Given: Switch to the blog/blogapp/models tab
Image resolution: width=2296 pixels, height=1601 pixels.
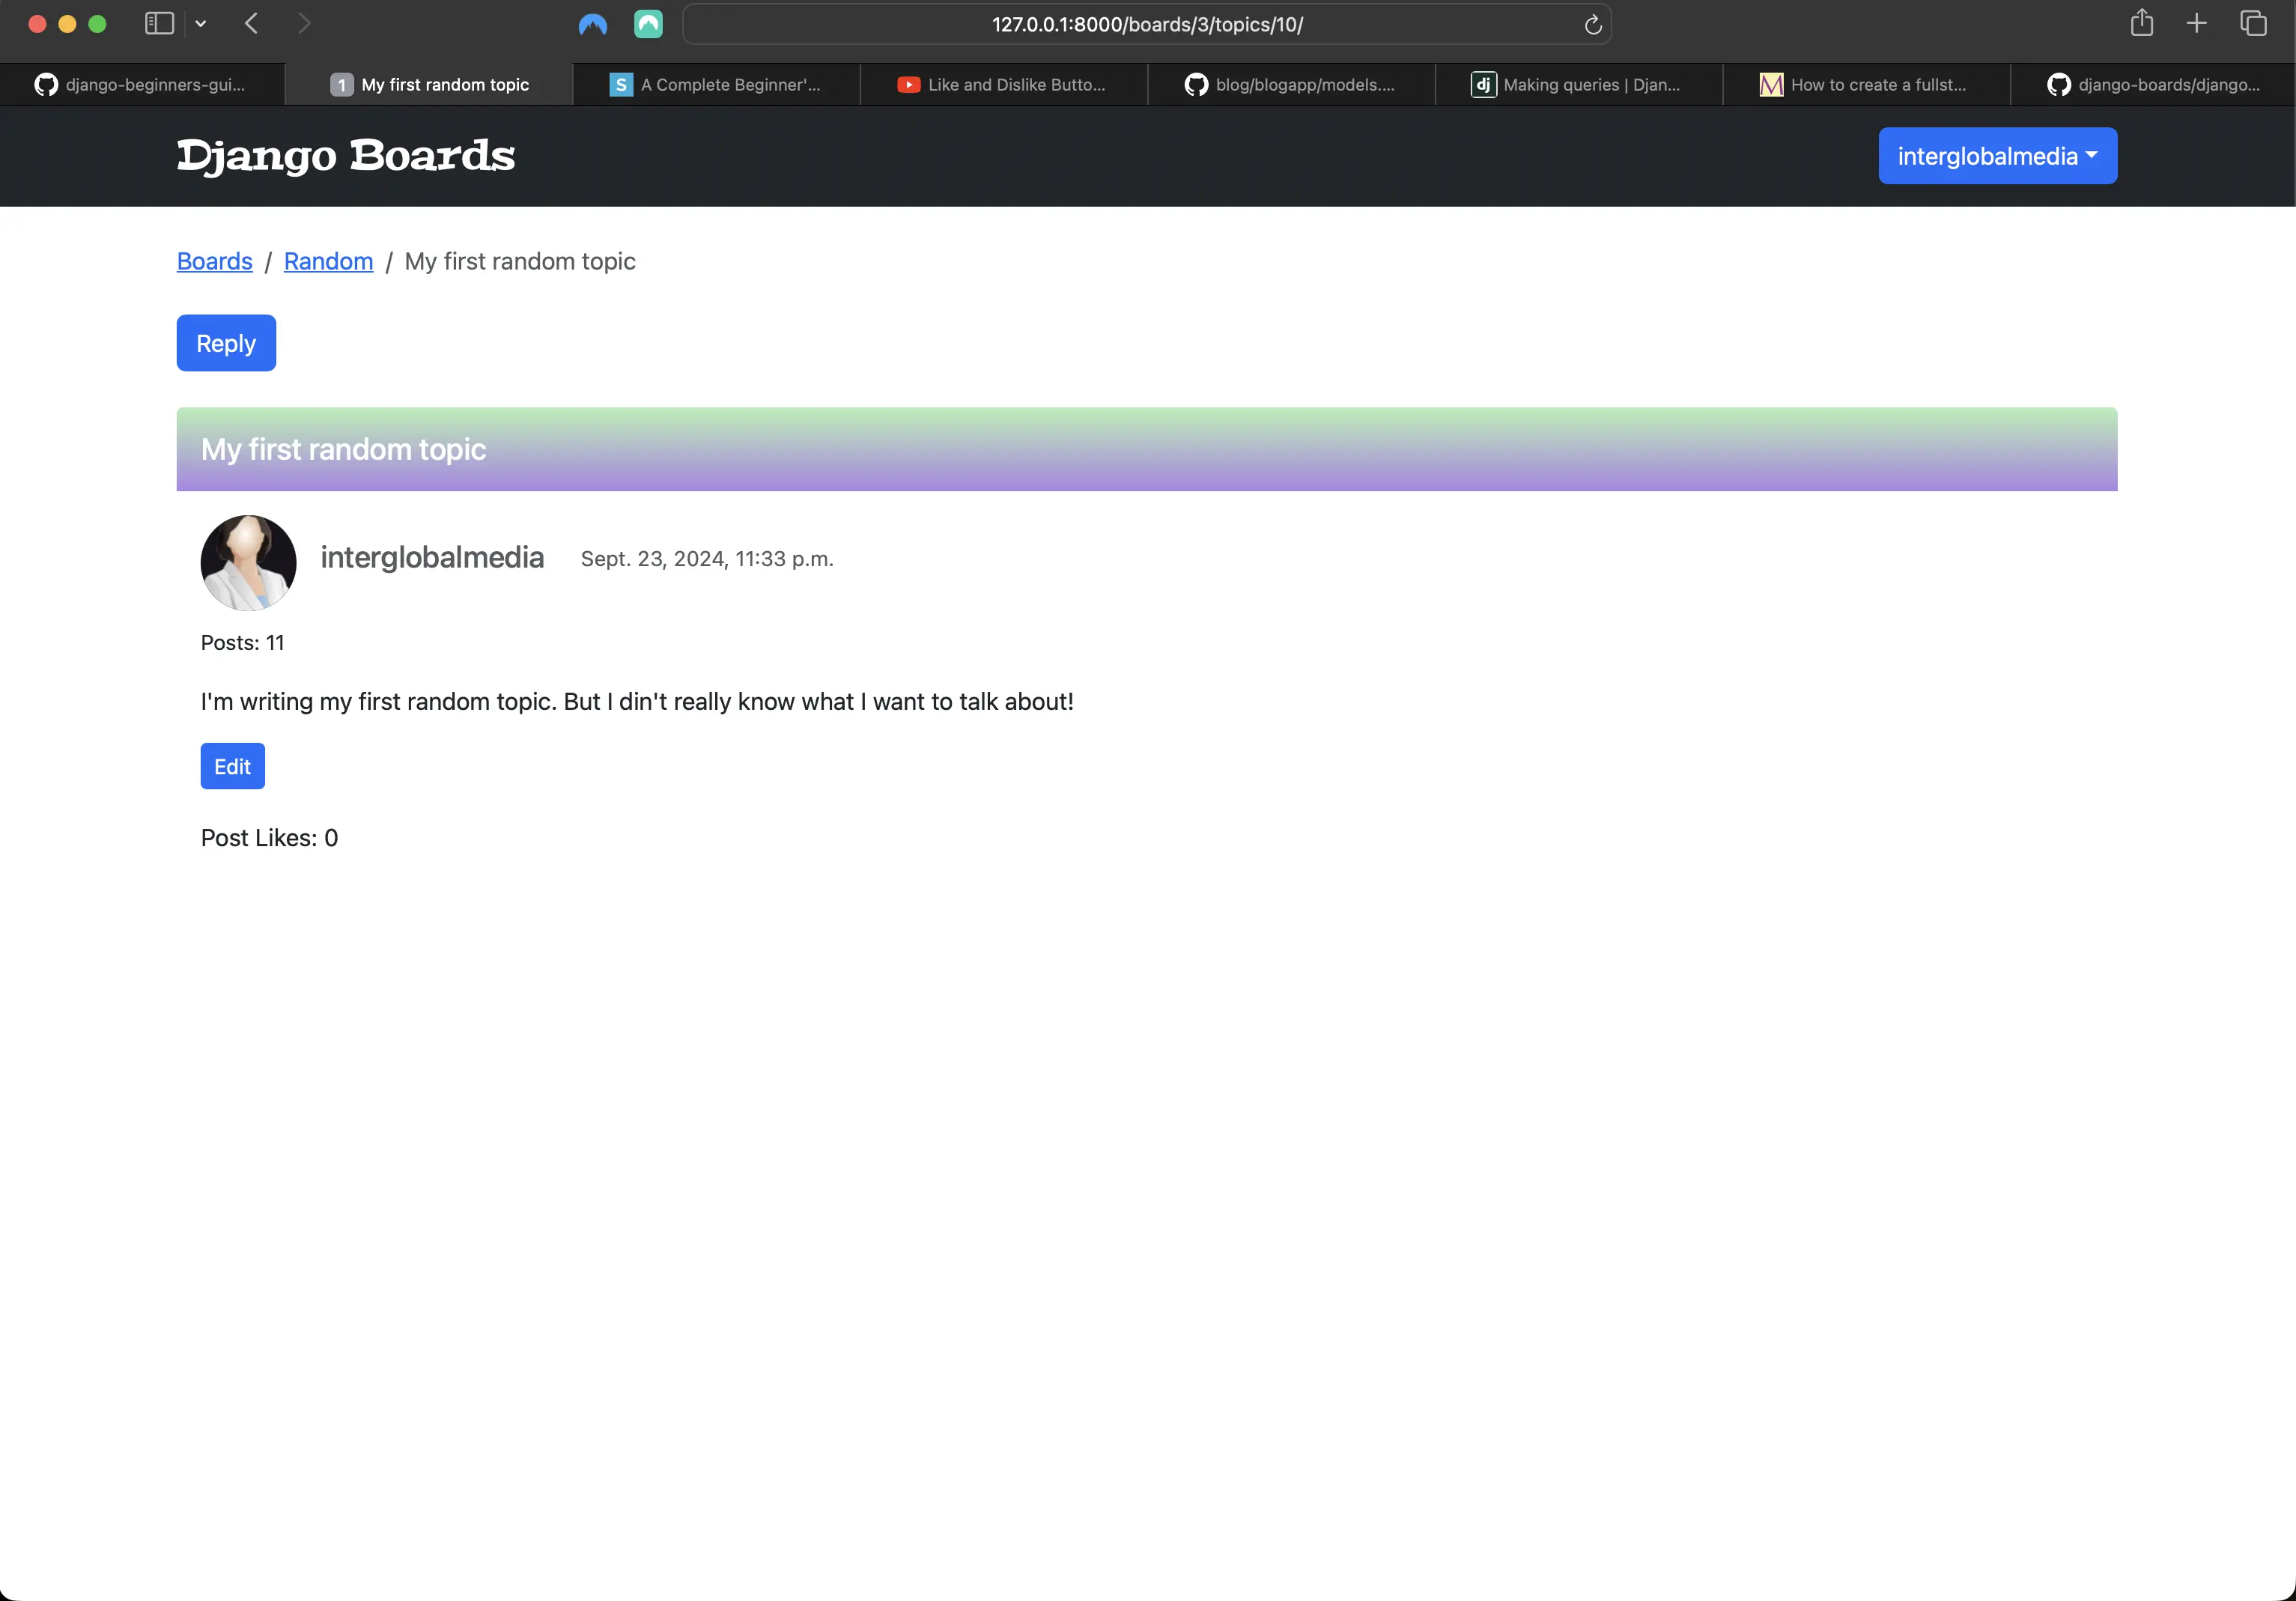Looking at the screenshot, I should [1291, 85].
